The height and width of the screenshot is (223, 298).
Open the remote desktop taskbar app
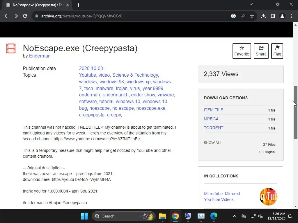click(188, 216)
